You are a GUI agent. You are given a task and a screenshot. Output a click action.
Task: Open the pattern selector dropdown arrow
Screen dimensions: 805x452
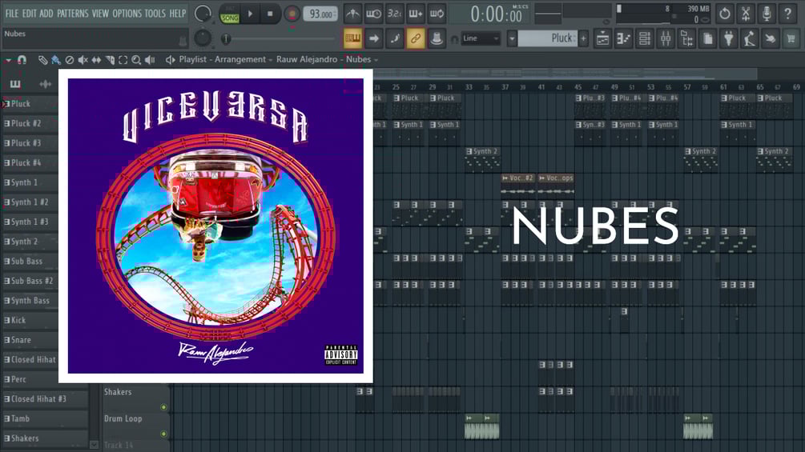512,38
